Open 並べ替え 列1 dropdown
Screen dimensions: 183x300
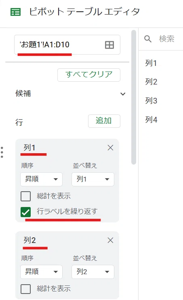[x=93, y=179]
